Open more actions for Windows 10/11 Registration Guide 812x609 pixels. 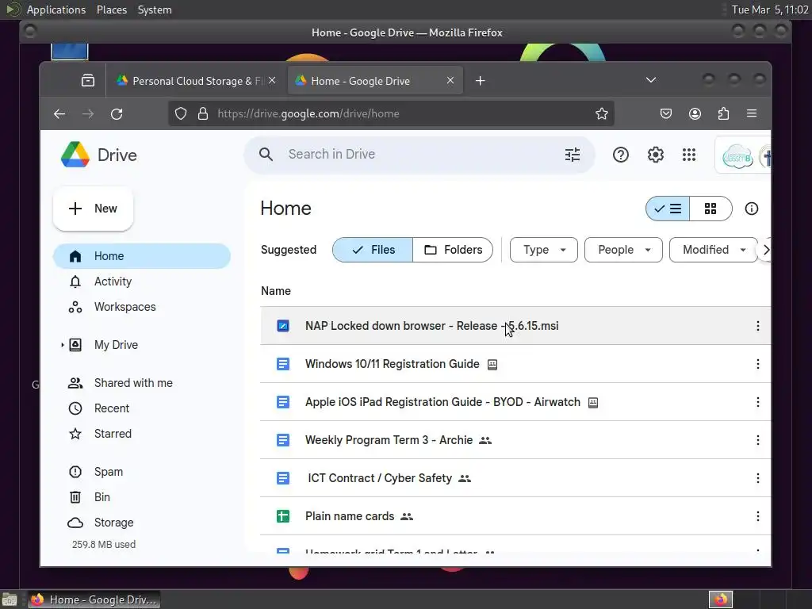pyautogui.click(x=757, y=364)
